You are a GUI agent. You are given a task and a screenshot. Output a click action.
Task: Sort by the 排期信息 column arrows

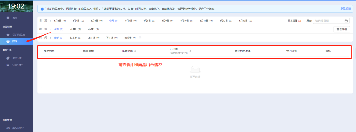(x=135, y=51)
